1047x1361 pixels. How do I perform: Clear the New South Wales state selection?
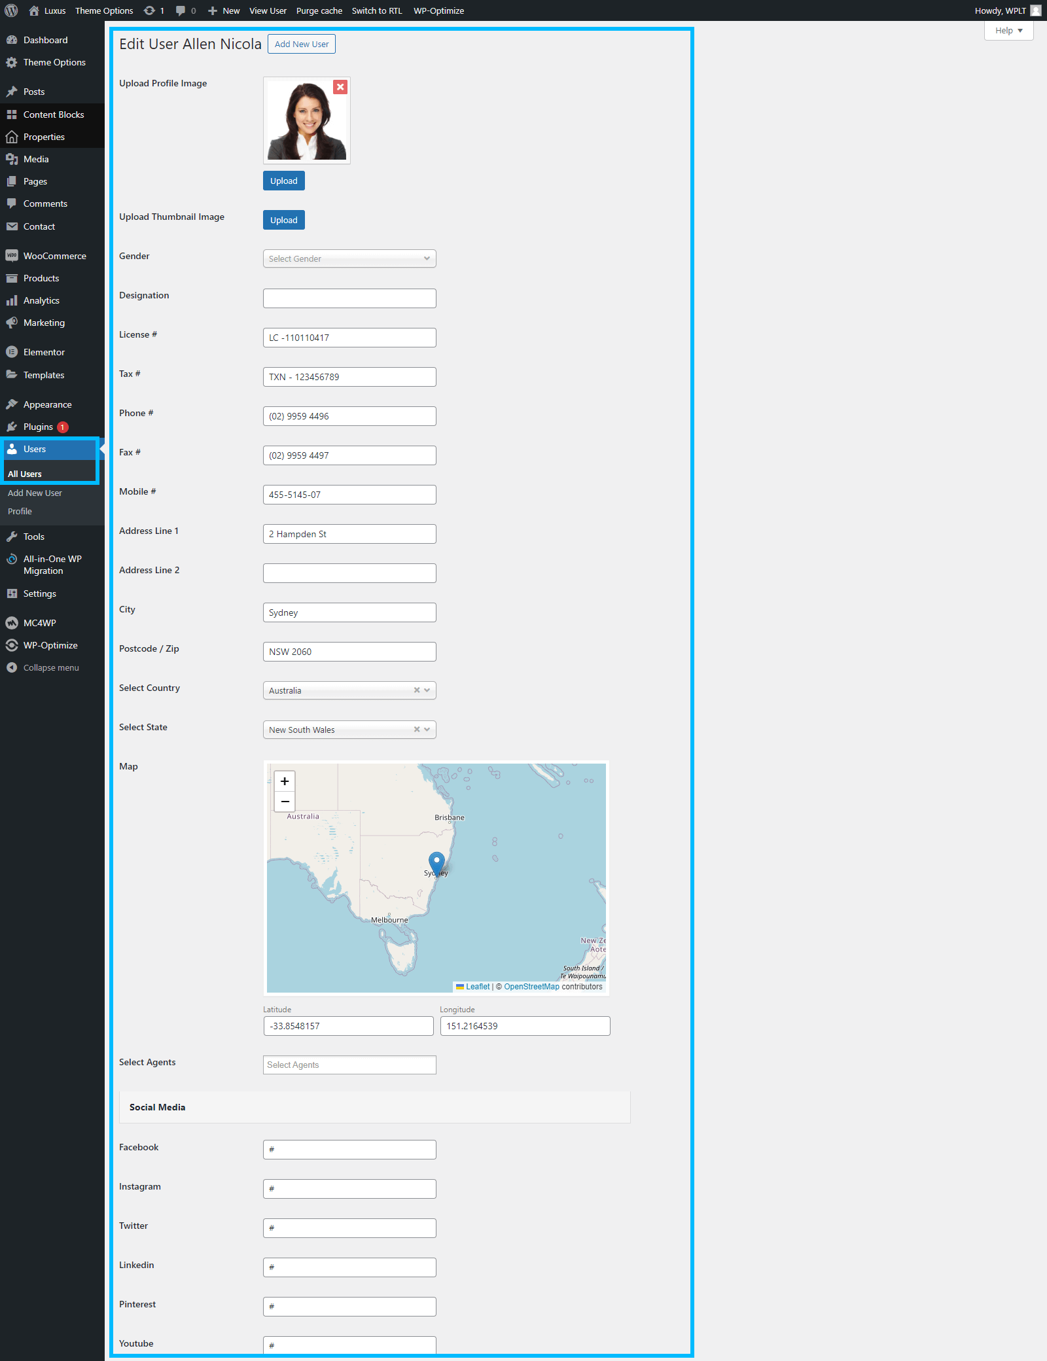[417, 730]
